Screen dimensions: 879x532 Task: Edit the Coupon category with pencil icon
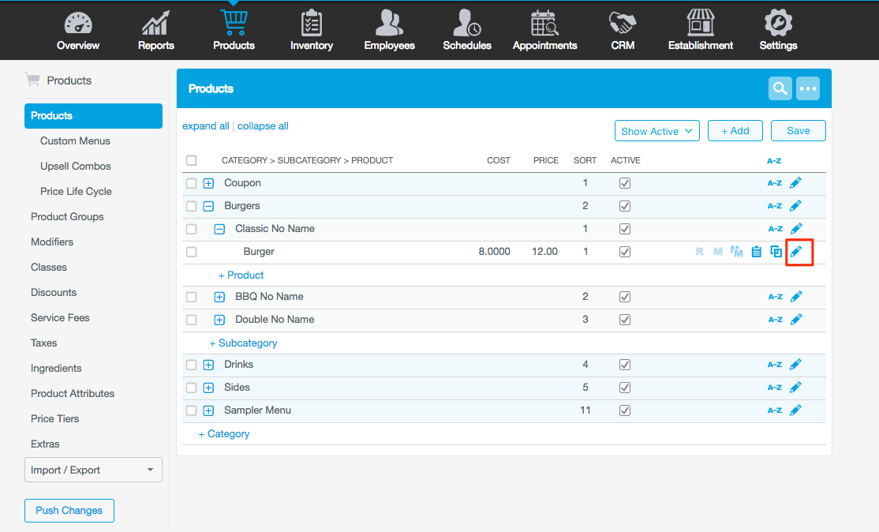pos(796,183)
